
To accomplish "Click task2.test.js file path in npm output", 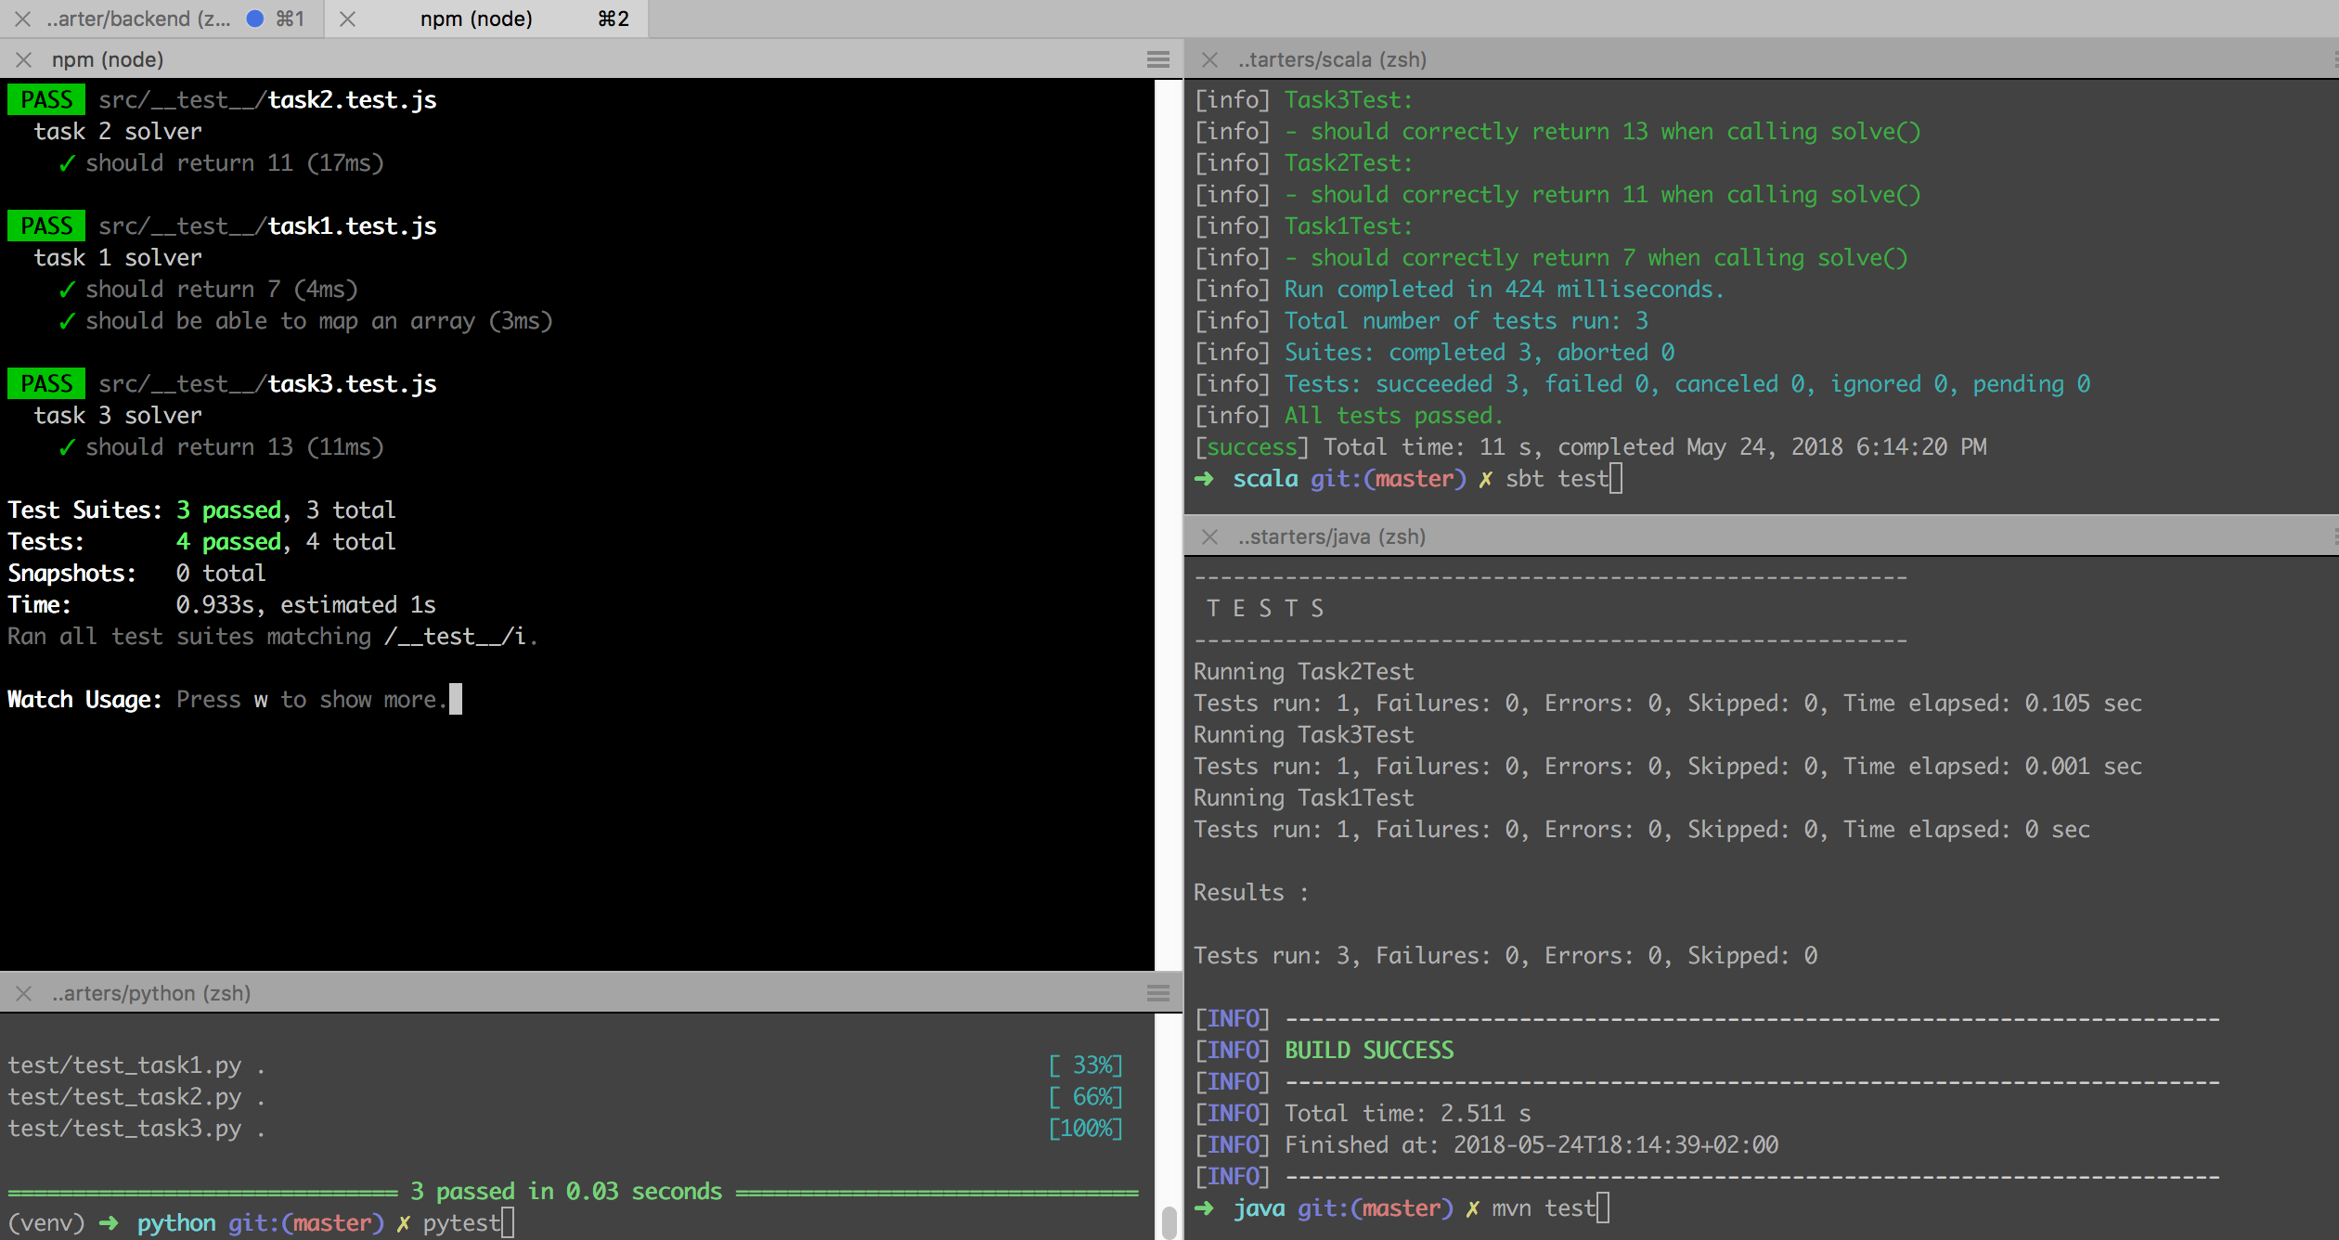I will [352, 100].
